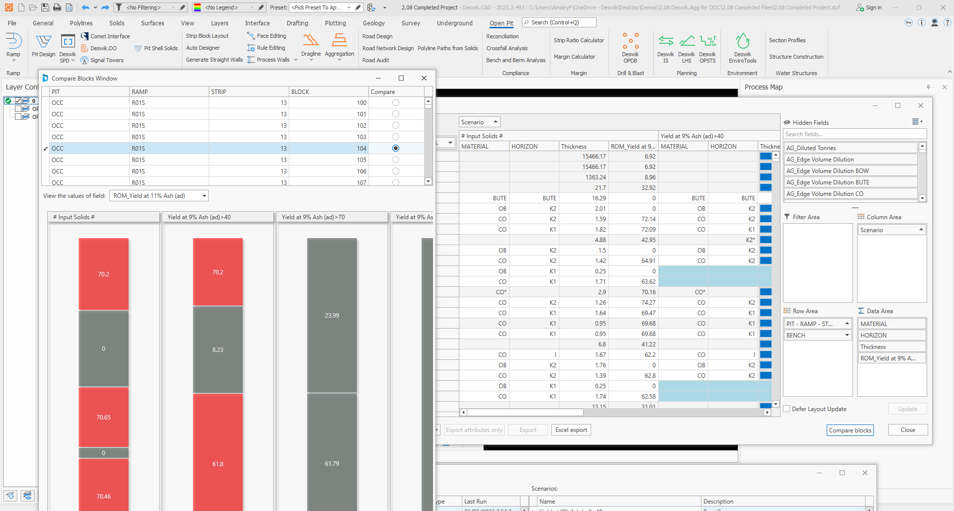Select Compare radio for block 103
This screenshot has width=954, height=511.
tap(396, 137)
